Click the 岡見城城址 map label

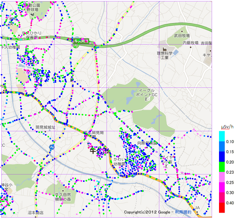coord(46,127)
